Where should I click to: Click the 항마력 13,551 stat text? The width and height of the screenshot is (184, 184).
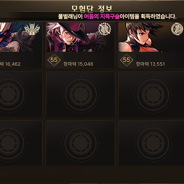(x=150, y=64)
